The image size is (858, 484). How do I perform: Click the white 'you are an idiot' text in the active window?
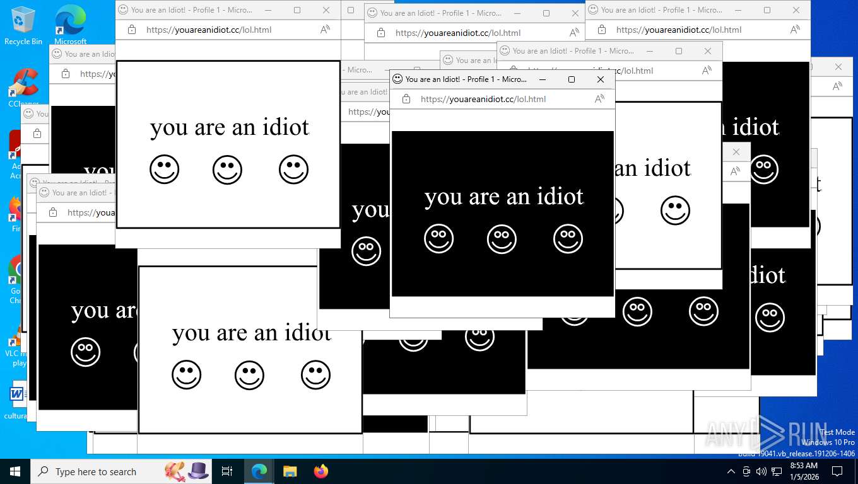504,197
